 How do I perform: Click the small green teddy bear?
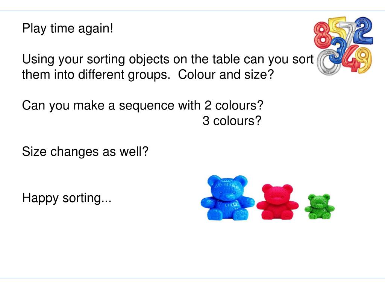[x=320, y=207]
